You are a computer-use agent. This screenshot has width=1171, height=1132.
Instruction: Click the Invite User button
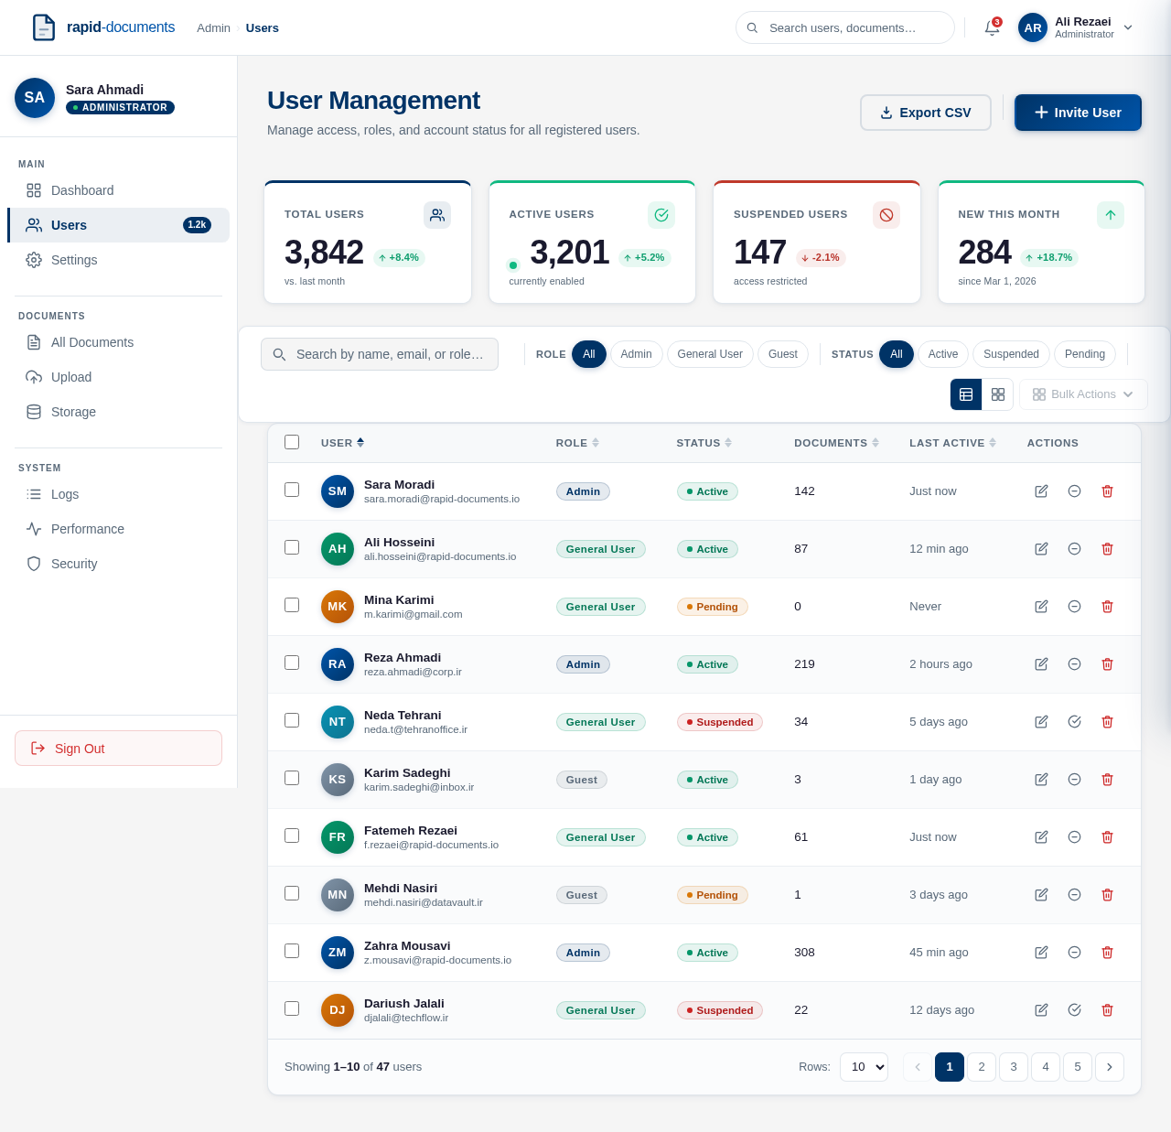click(x=1078, y=113)
